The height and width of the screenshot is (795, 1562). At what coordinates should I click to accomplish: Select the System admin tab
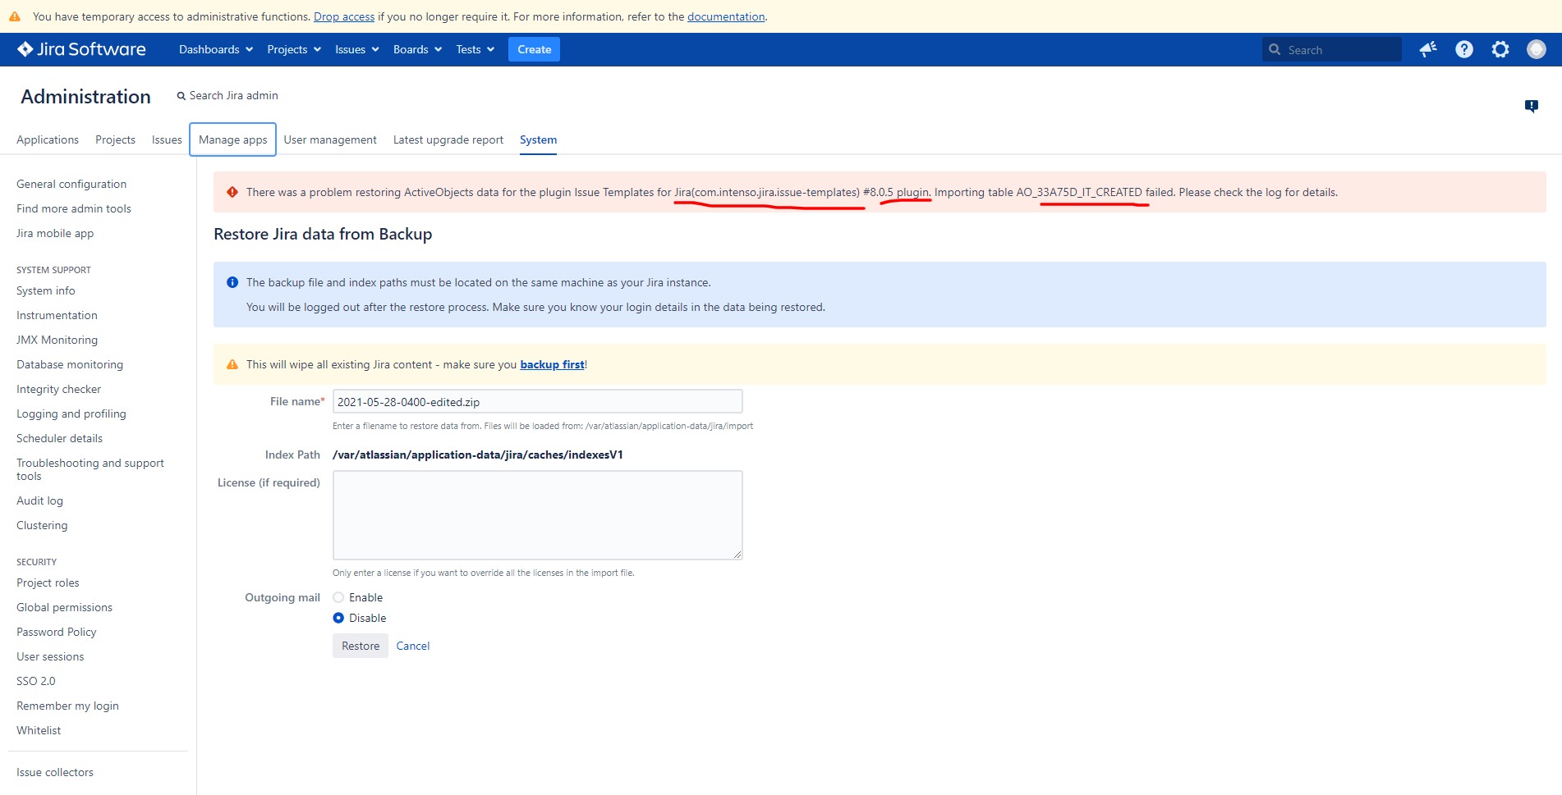coord(538,139)
